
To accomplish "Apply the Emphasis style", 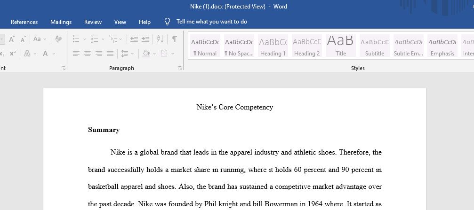I will (442, 46).
